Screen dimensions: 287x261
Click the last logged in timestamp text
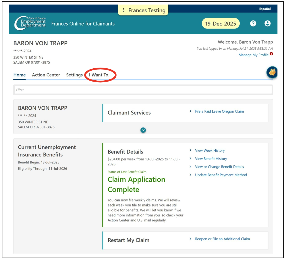235,49
